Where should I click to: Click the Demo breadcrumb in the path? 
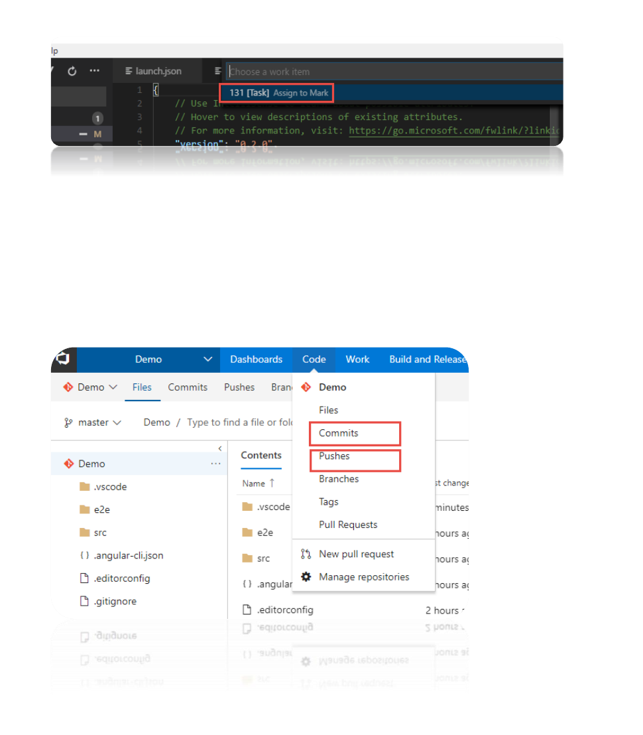pyautogui.click(x=157, y=423)
